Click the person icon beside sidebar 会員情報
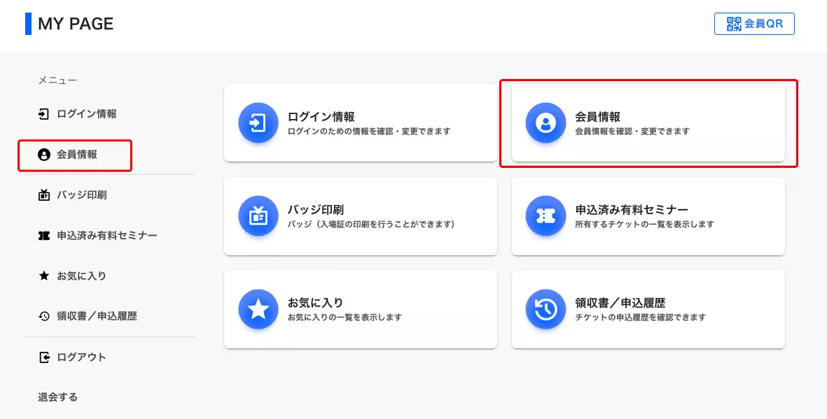The height and width of the screenshot is (419, 827). (44, 155)
